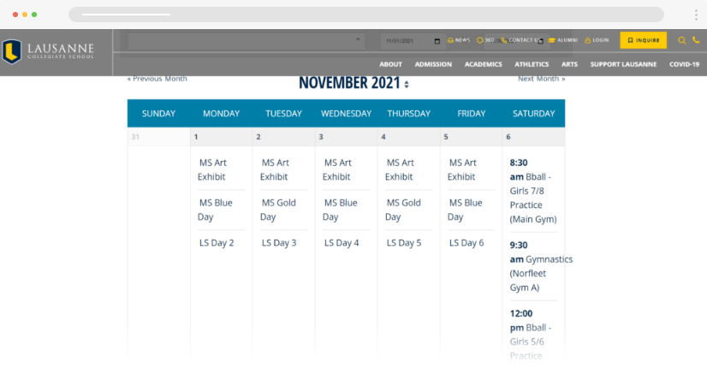Open the Athletics menu item
This screenshot has height=368, width=707.
[x=532, y=64]
